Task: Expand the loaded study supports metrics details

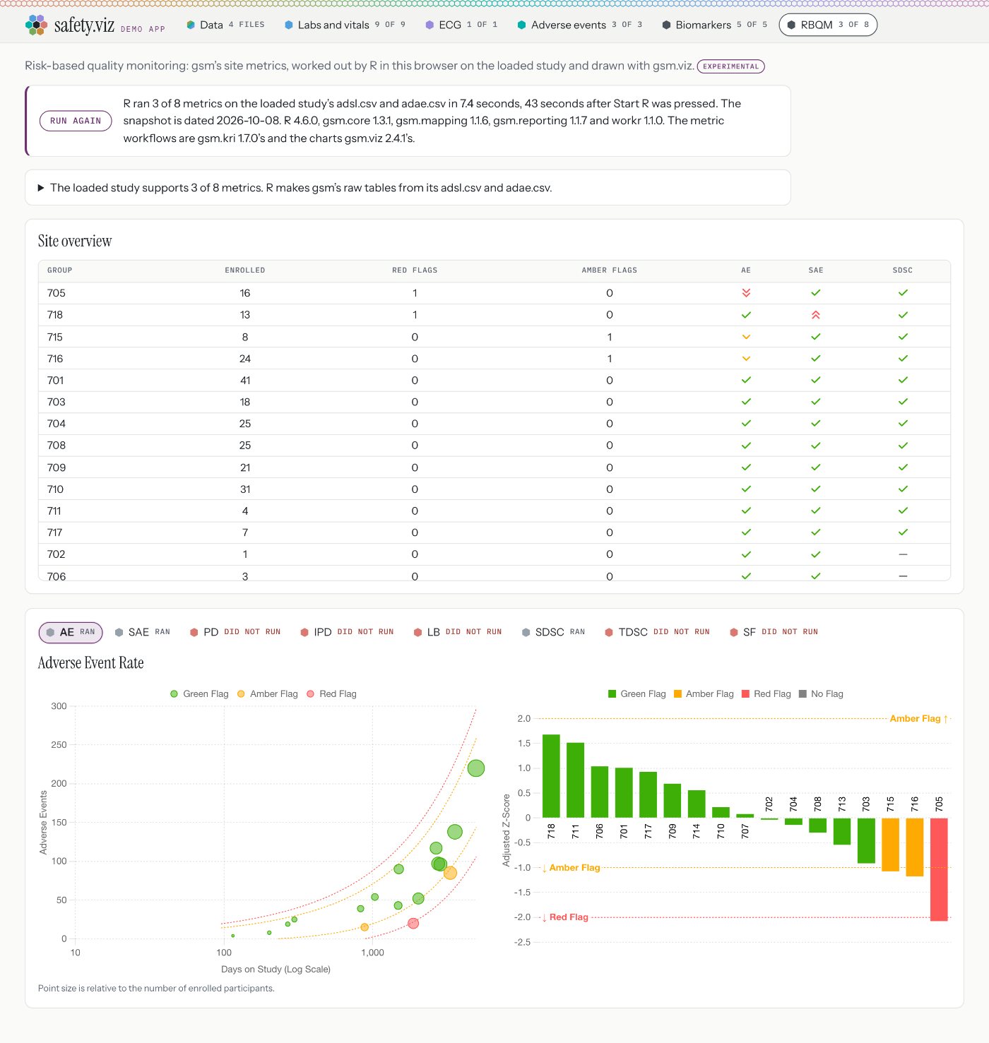Action: (x=408, y=188)
